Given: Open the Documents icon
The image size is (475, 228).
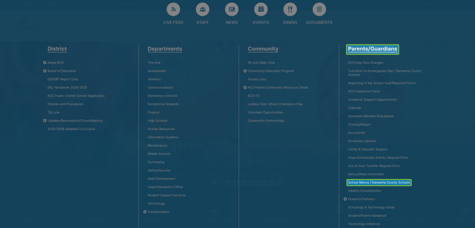Looking at the screenshot, I should coord(319,9).
